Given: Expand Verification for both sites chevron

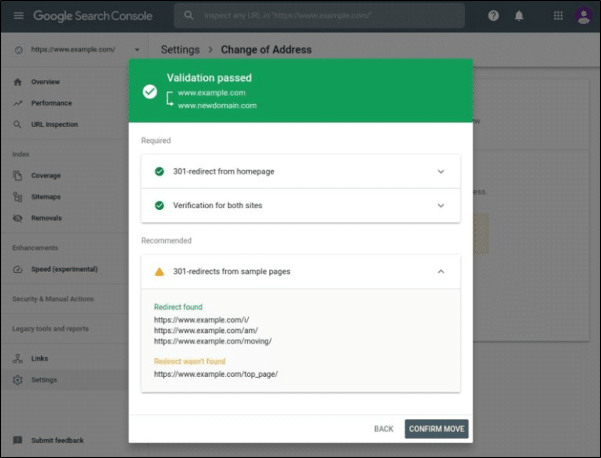Looking at the screenshot, I should click(x=441, y=206).
